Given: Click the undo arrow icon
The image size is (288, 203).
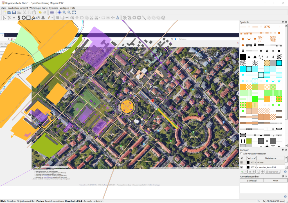Looking at the screenshot, I should [x=39, y=12].
